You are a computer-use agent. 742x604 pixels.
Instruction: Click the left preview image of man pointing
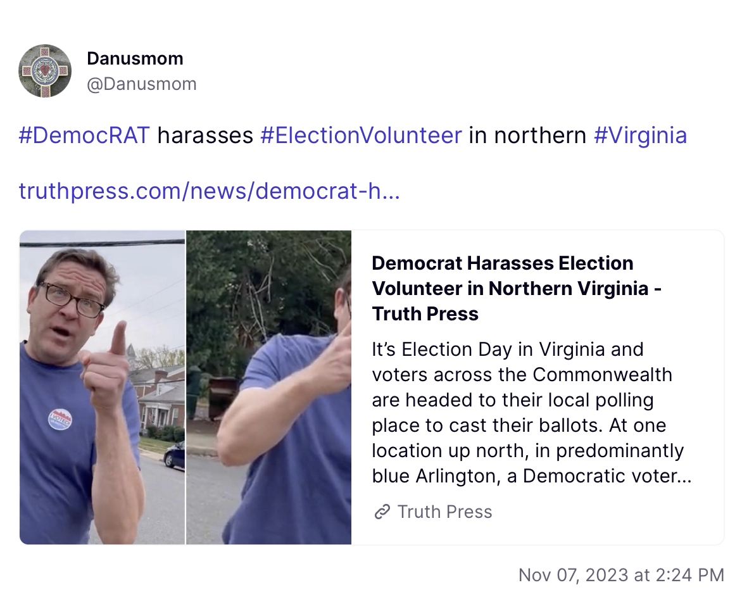[x=102, y=387]
